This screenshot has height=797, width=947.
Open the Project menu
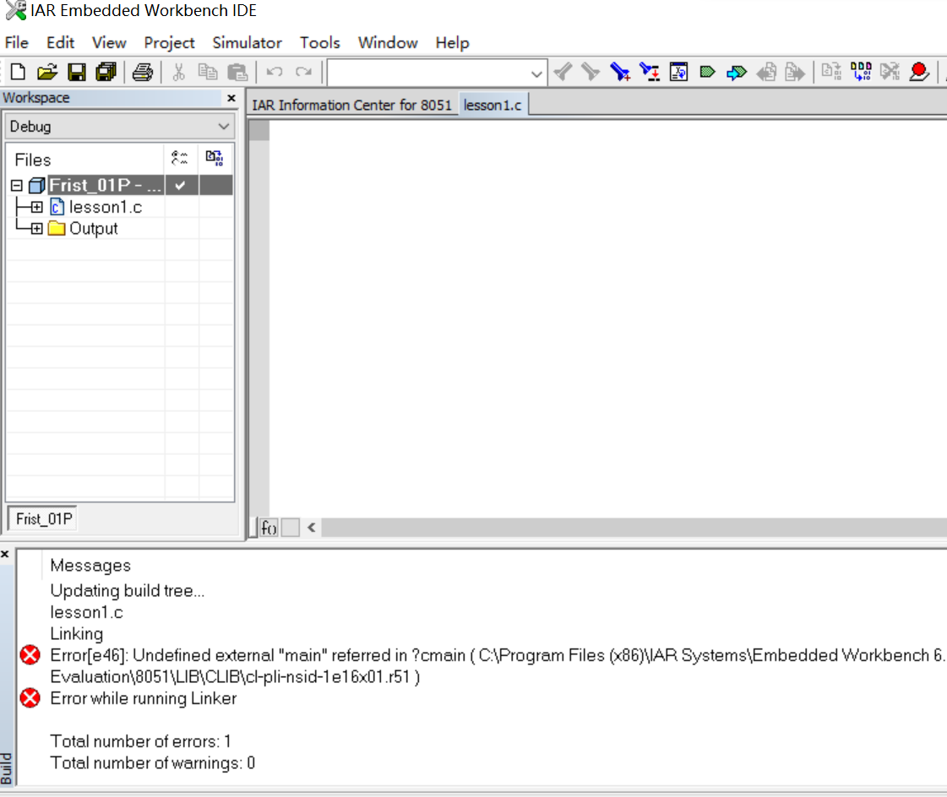[x=169, y=43]
